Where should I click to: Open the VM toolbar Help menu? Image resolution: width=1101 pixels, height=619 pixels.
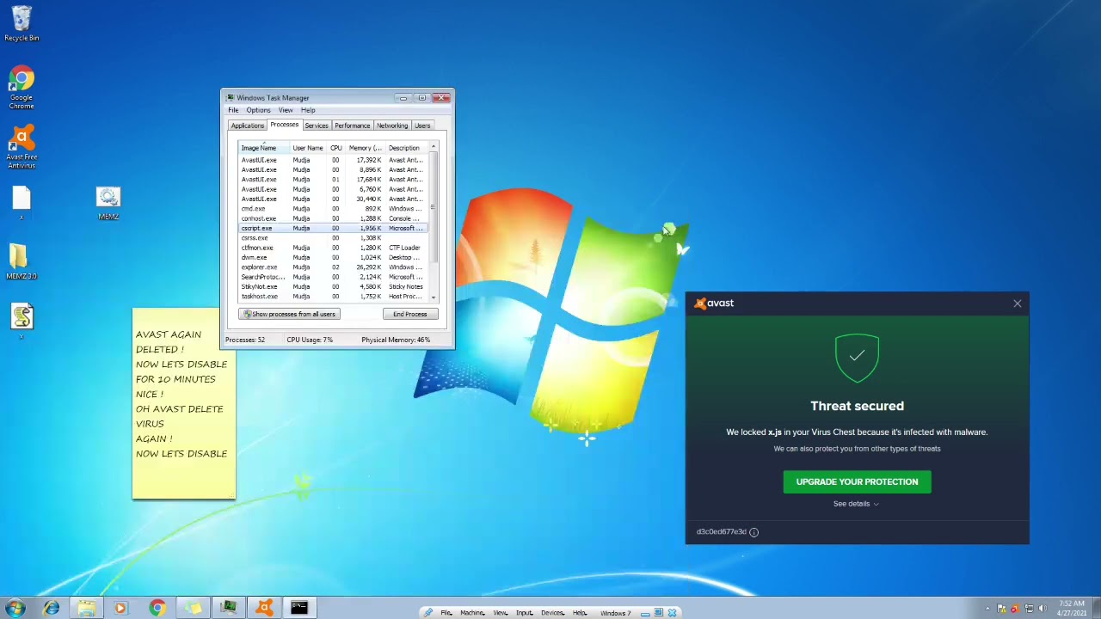tap(580, 613)
